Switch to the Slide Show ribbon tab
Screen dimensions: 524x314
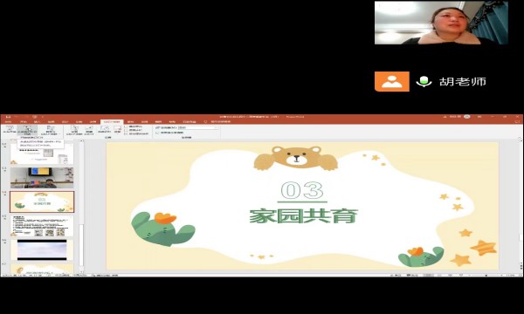tap(112, 122)
